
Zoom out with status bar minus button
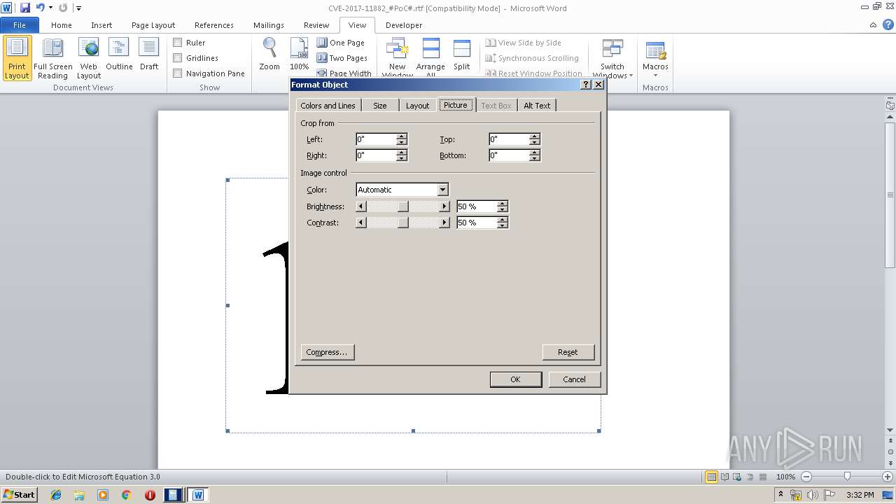coord(806,477)
